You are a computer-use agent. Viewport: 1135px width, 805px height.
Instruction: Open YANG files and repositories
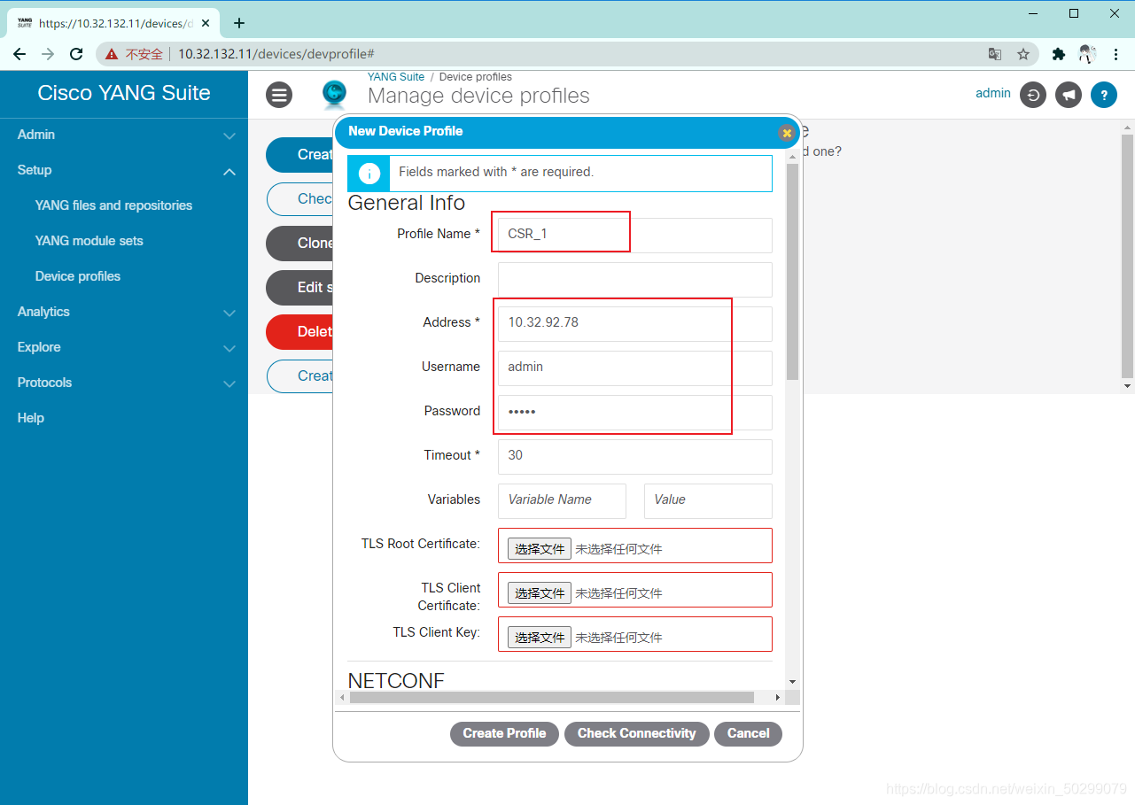click(x=113, y=205)
